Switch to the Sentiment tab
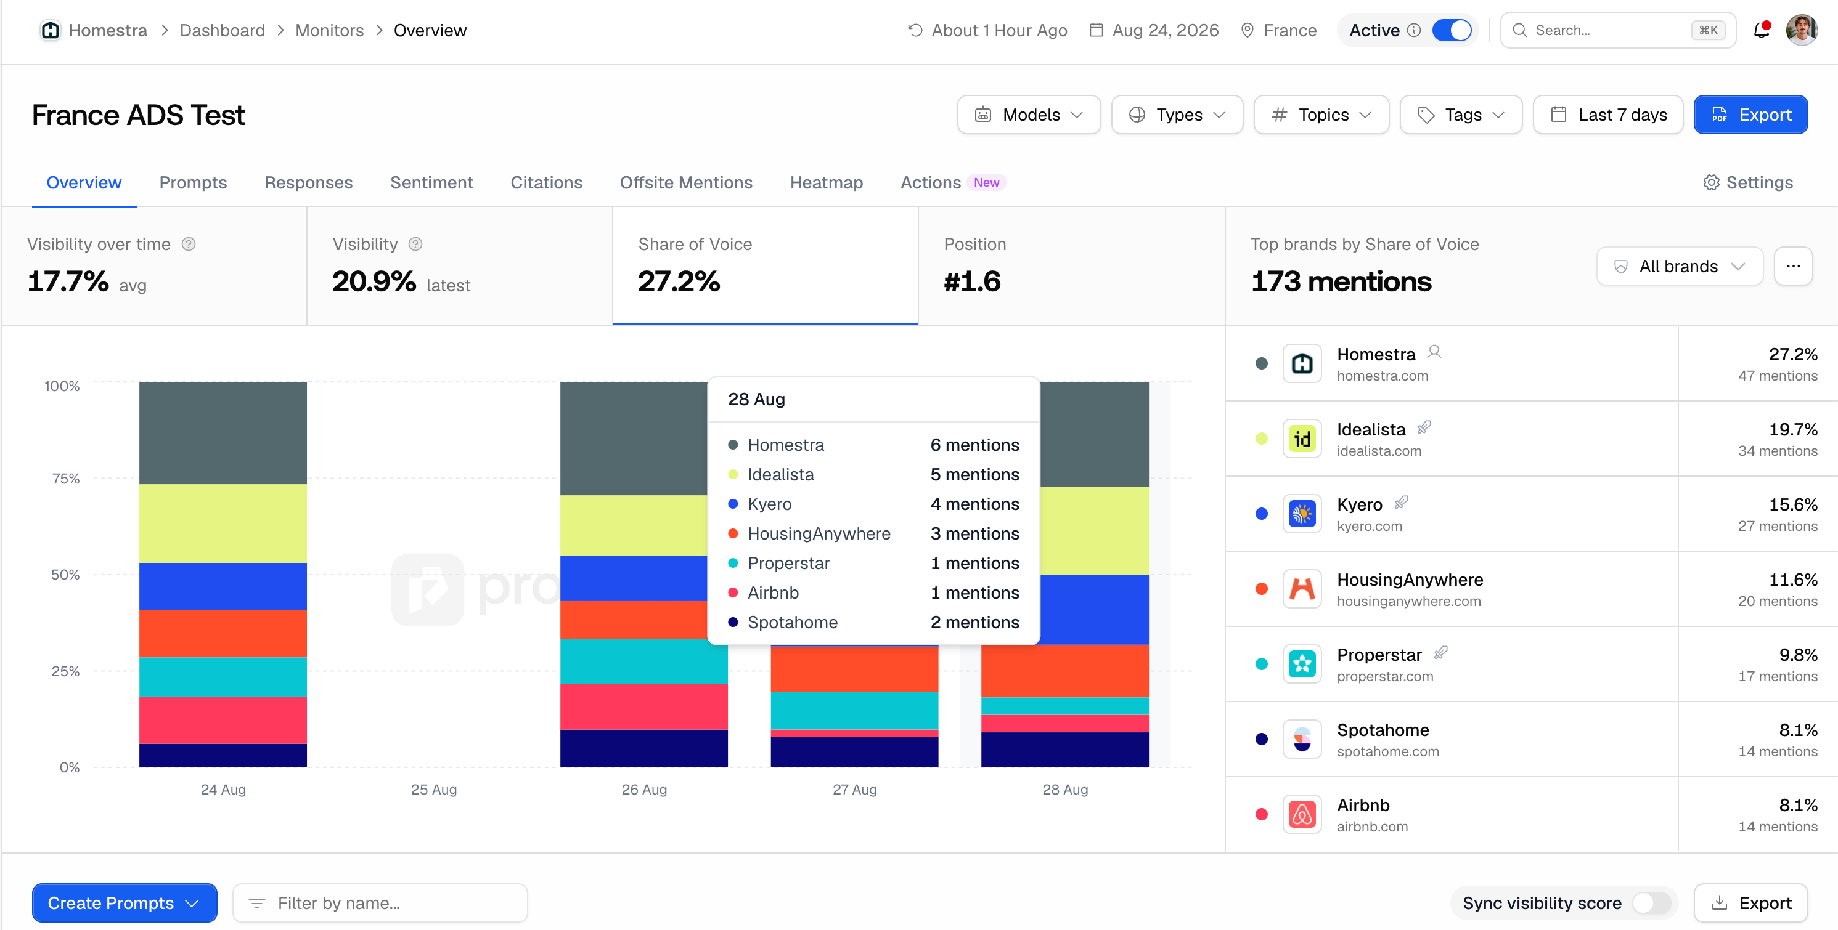Viewport: 1838px width, 930px height. (x=431, y=182)
